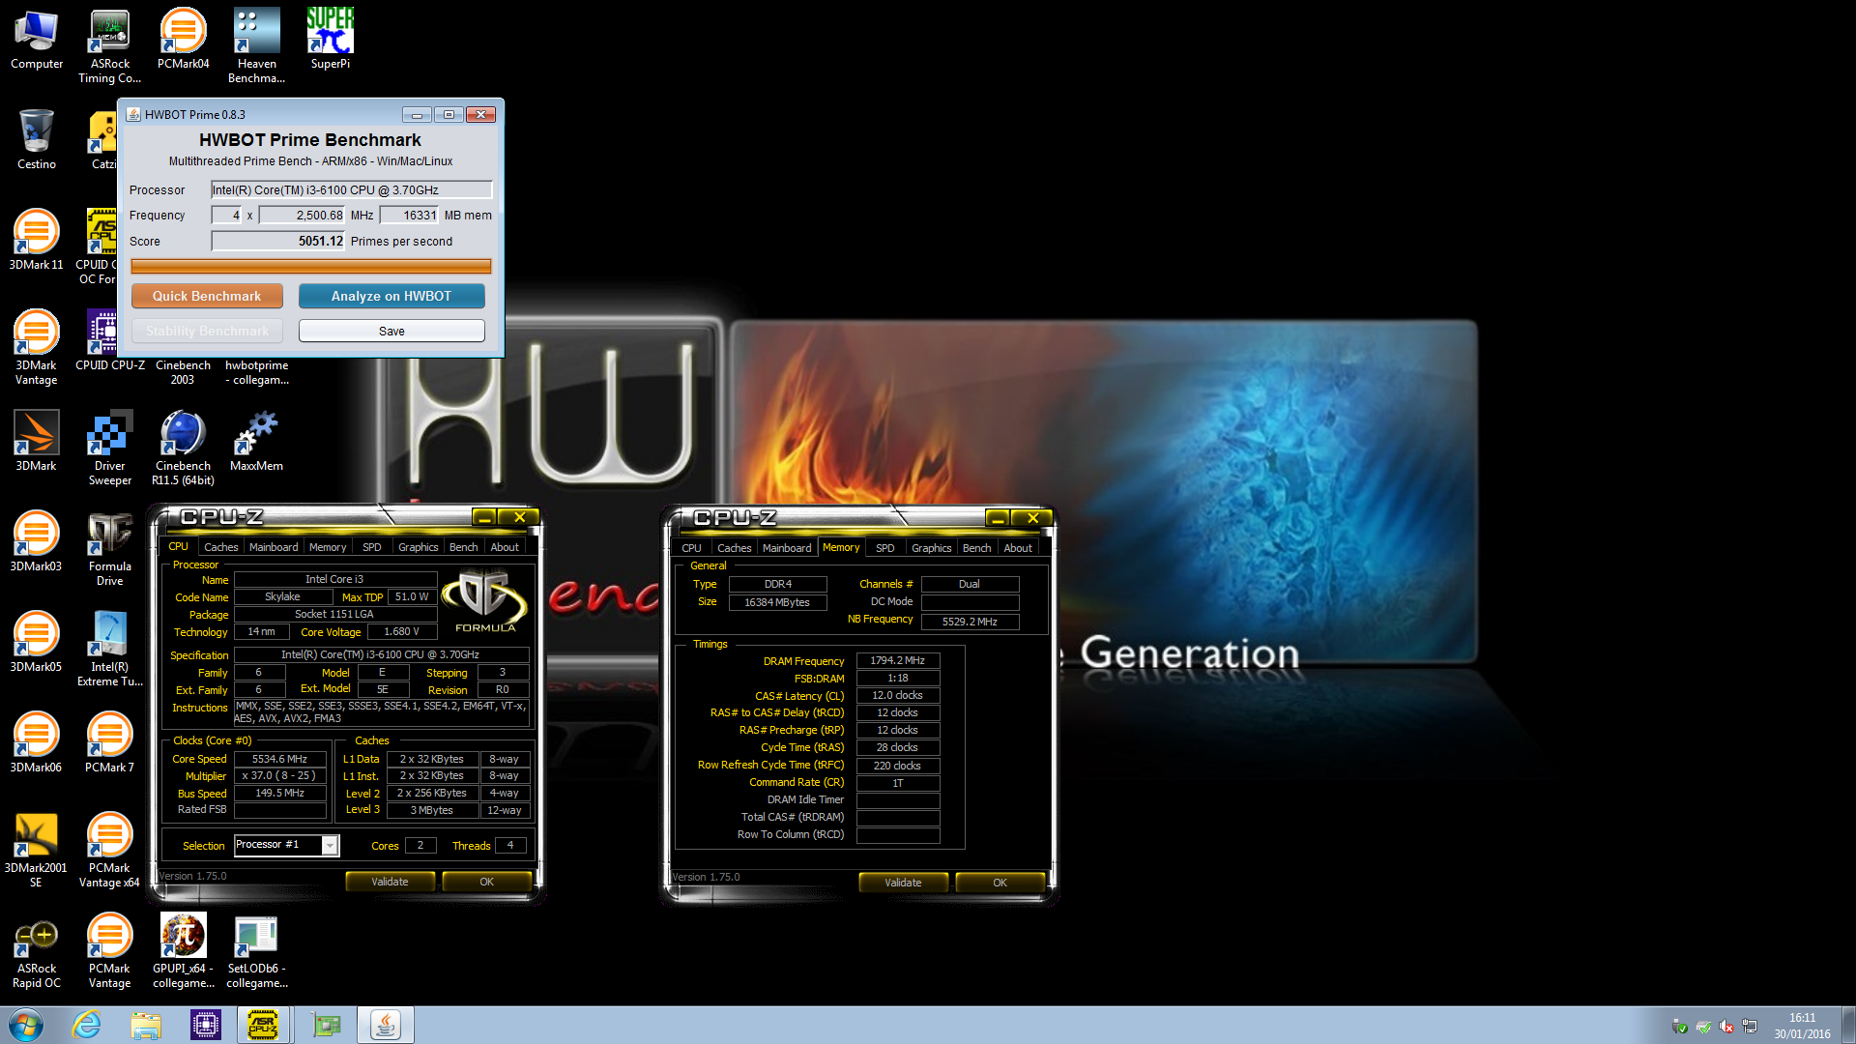Open 3DMark Vantage shortcut

click(x=37, y=348)
